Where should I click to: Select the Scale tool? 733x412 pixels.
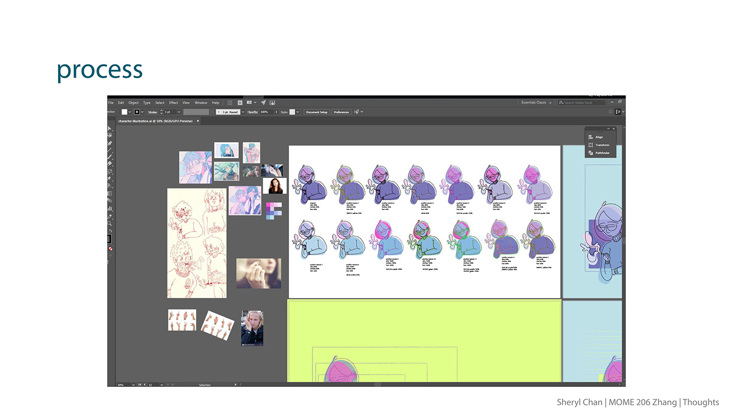coord(109,171)
